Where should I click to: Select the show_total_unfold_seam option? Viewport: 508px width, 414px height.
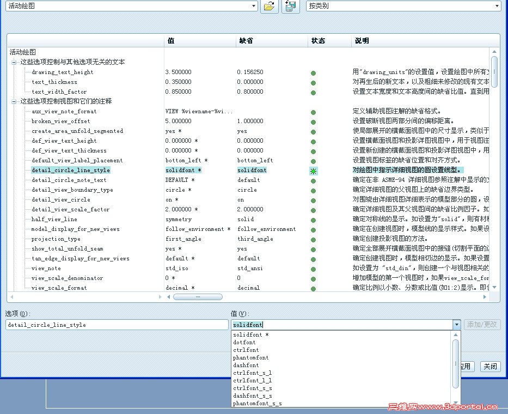click(x=67, y=248)
